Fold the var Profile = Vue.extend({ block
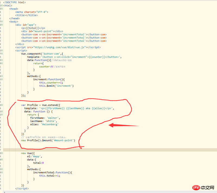 click(x=2, y=105)
